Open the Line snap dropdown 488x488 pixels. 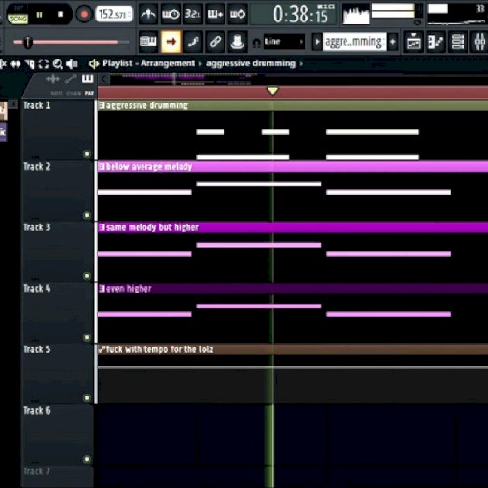[x=284, y=42]
